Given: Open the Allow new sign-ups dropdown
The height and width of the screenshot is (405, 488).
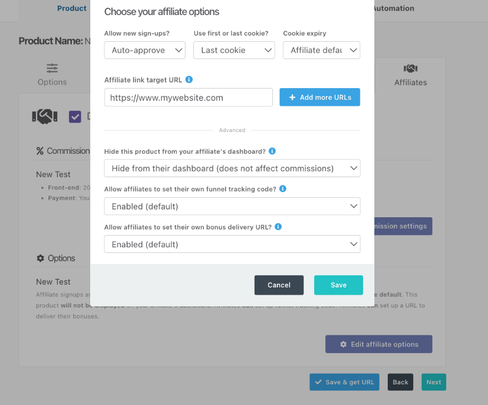Looking at the screenshot, I should coord(145,50).
